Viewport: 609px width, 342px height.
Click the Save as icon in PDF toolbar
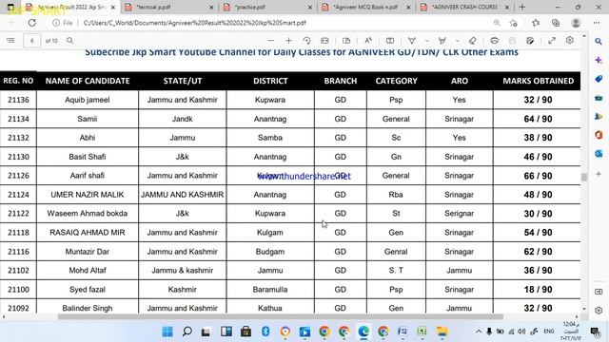coord(530,40)
